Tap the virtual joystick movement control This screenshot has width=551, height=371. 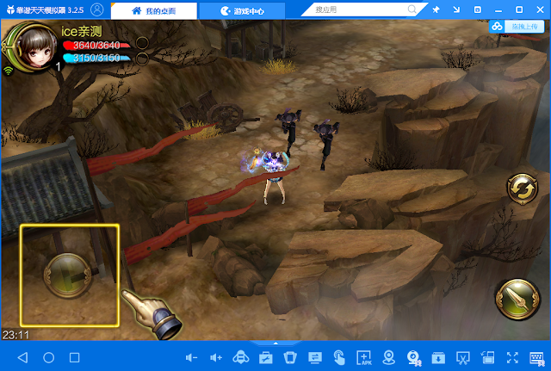point(68,275)
